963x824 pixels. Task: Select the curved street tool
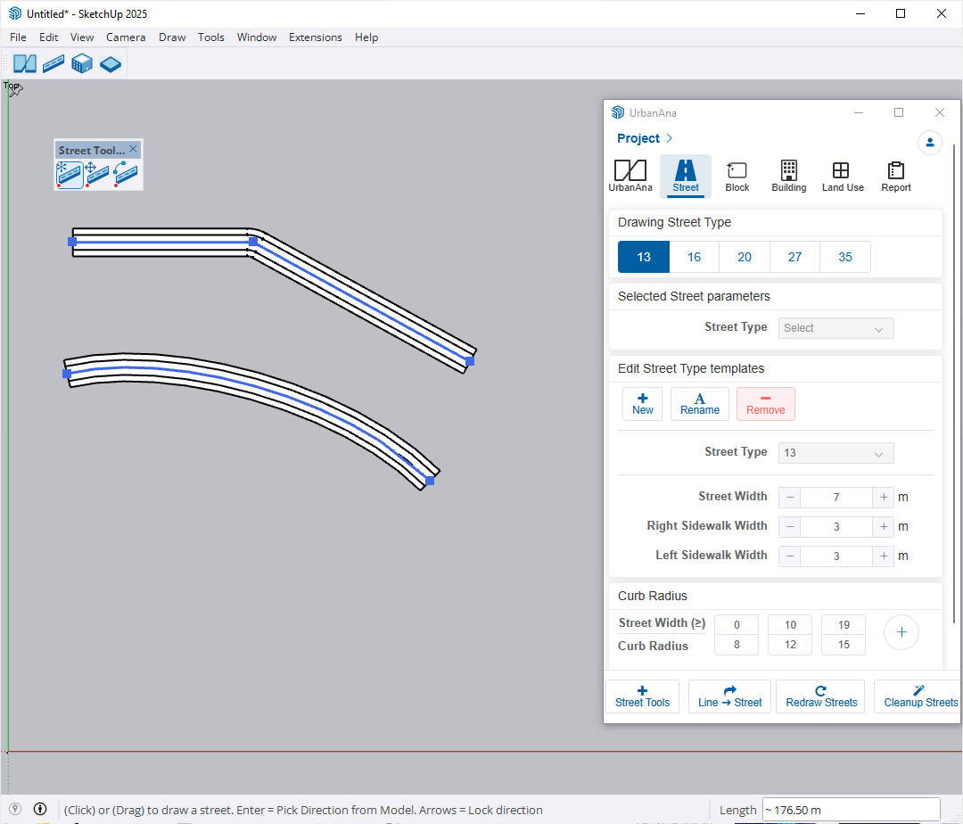126,173
